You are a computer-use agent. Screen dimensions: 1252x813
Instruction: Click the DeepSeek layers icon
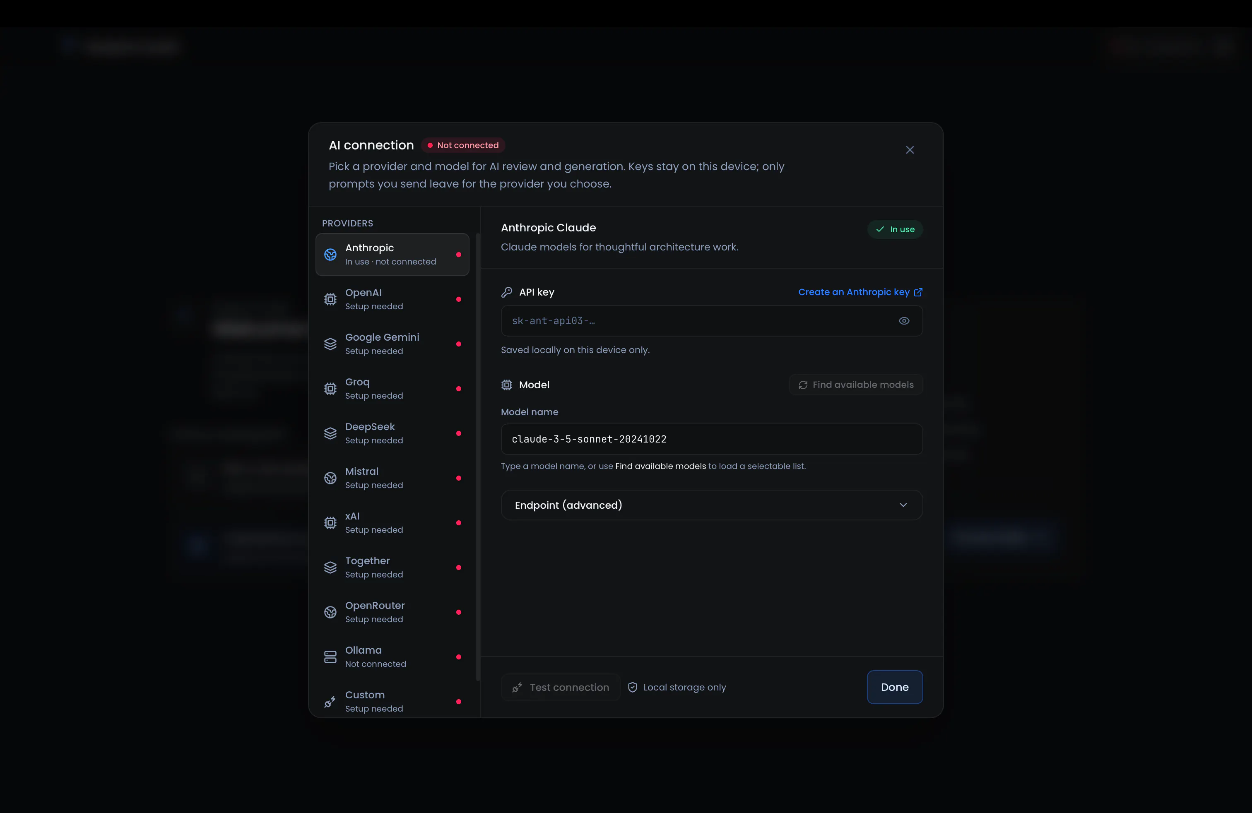pyautogui.click(x=330, y=433)
